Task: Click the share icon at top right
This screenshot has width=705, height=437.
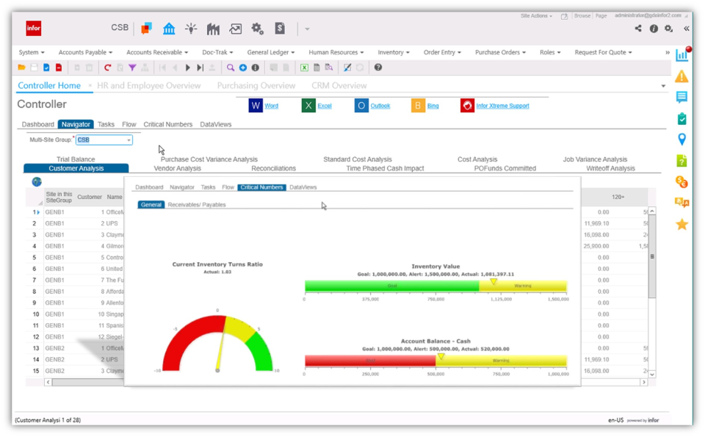Action: [638, 29]
